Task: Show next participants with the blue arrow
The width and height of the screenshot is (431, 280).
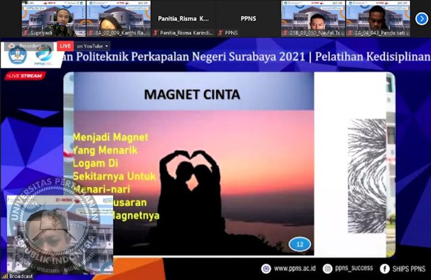Action: (x=422, y=19)
